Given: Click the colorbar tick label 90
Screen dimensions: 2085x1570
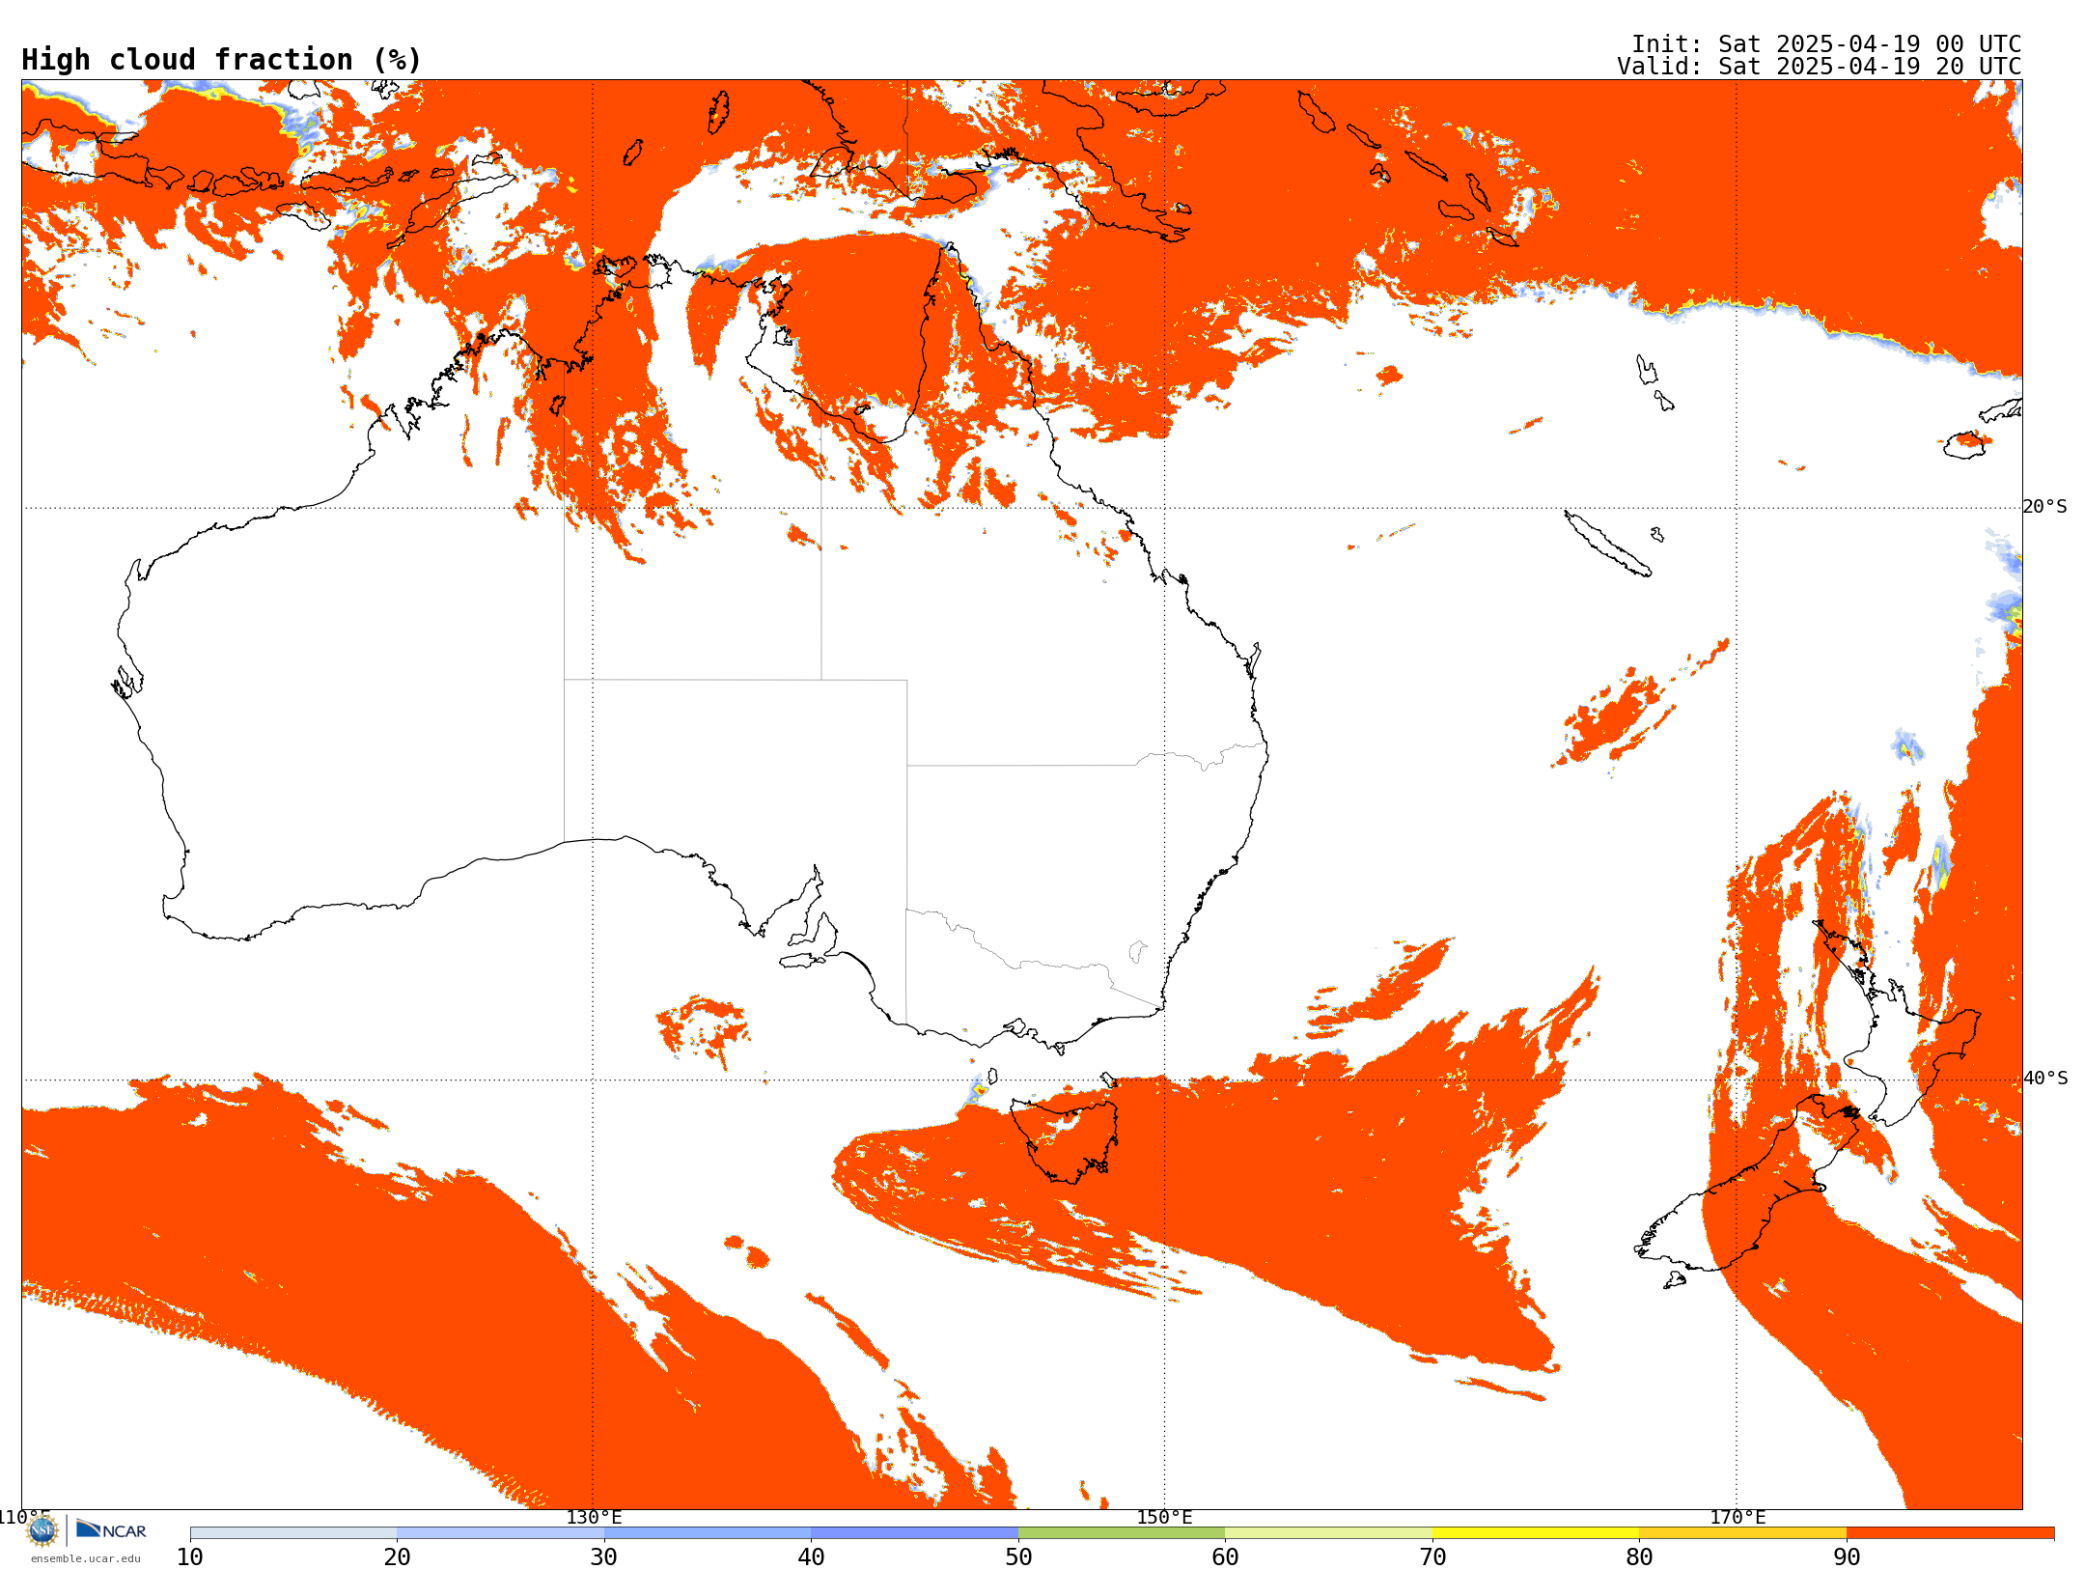Looking at the screenshot, I should (1847, 1557).
